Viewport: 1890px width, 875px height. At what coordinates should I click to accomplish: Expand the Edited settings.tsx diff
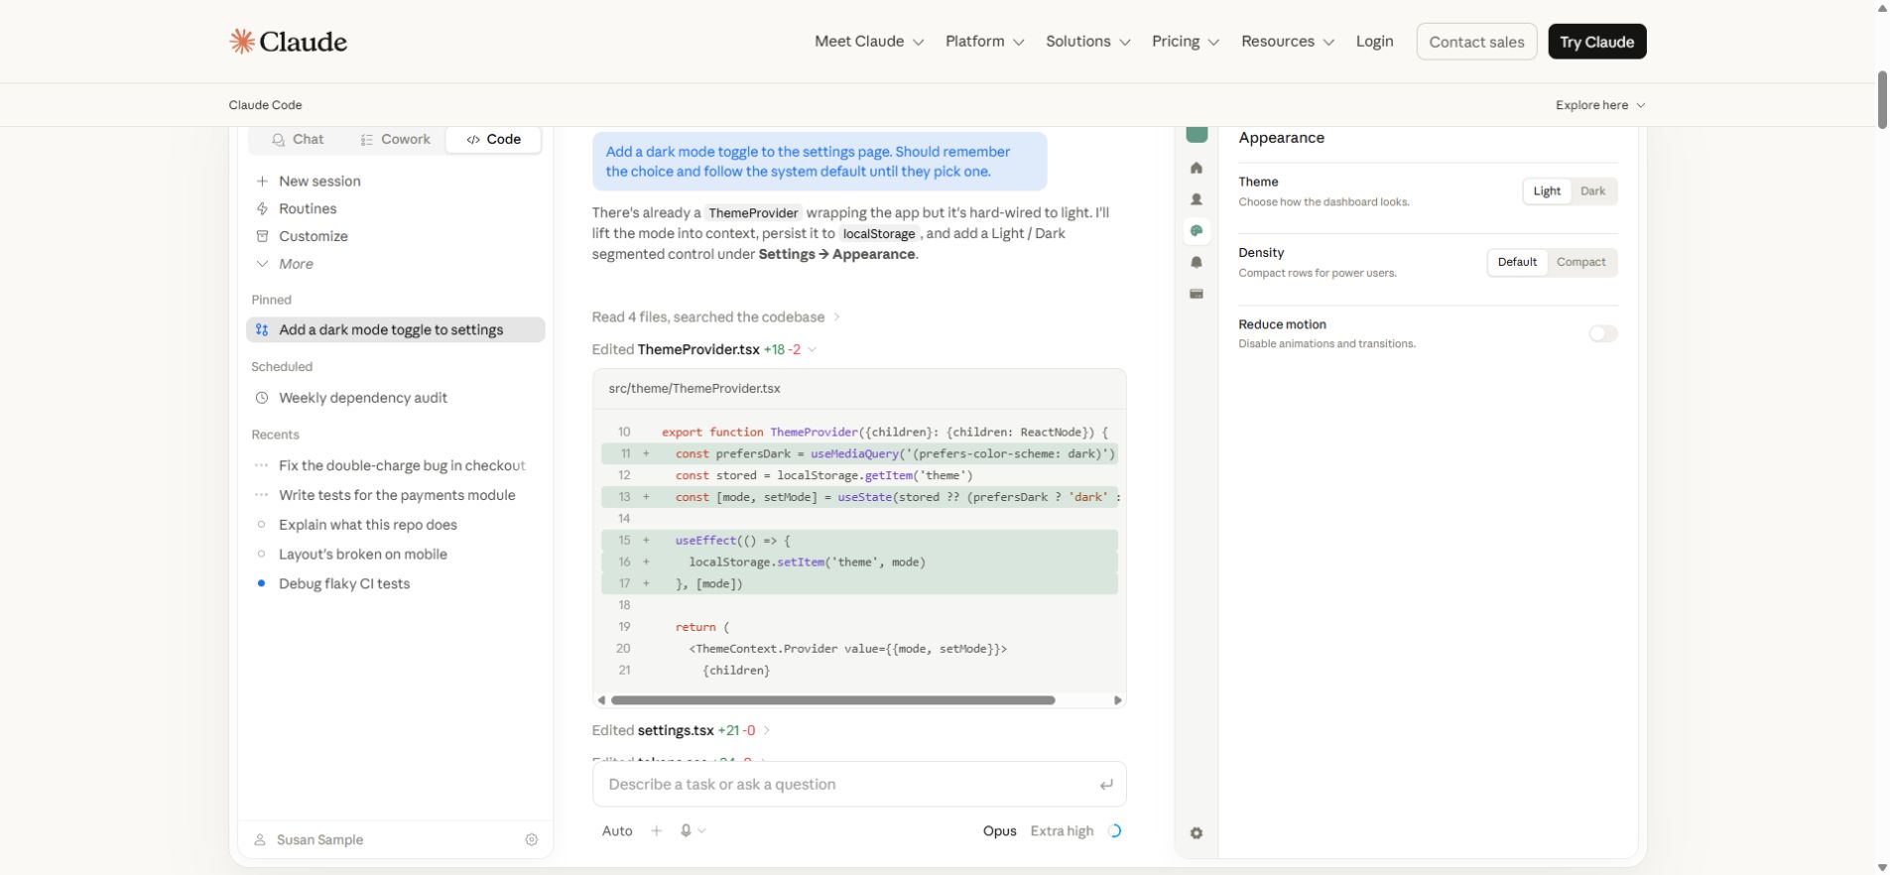point(682,730)
